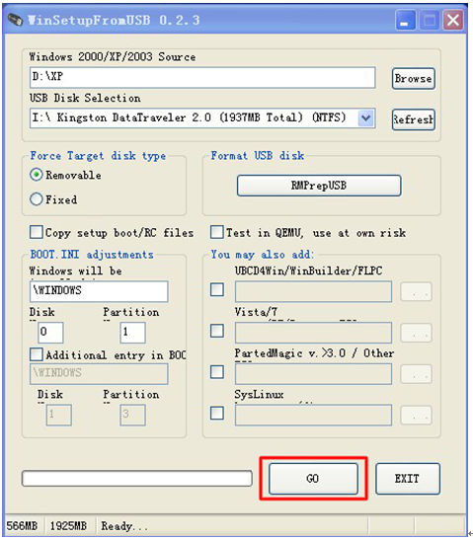Tick the SysLinux checkbox
The image size is (473, 540).
tap(216, 413)
